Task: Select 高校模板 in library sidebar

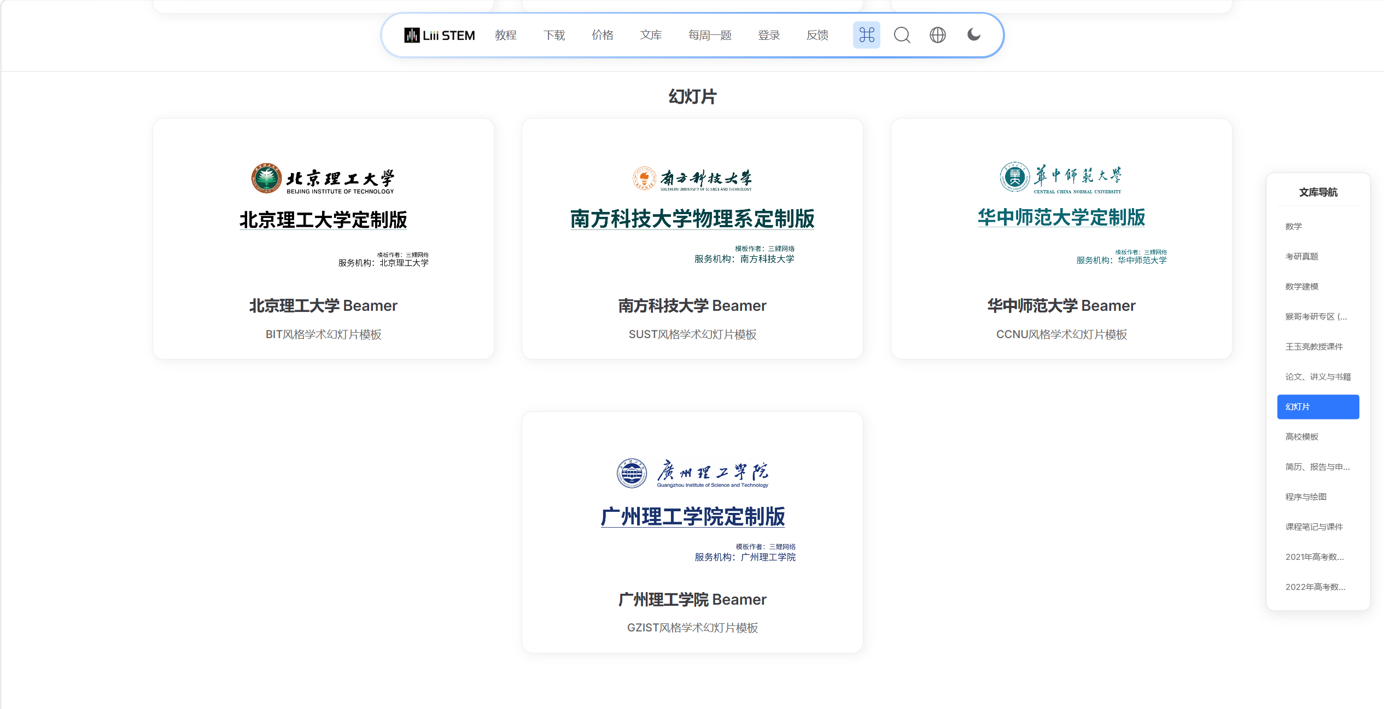Action: [1301, 437]
